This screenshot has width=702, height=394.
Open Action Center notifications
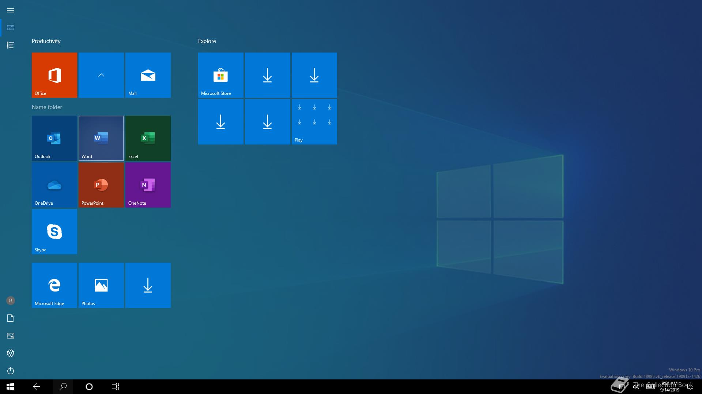690,387
